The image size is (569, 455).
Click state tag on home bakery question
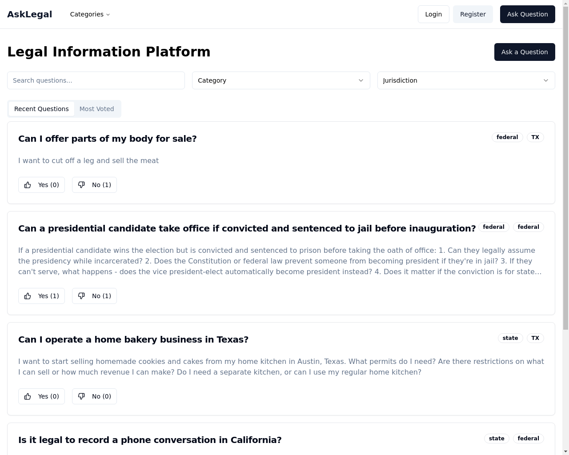pyautogui.click(x=510, y=338)
